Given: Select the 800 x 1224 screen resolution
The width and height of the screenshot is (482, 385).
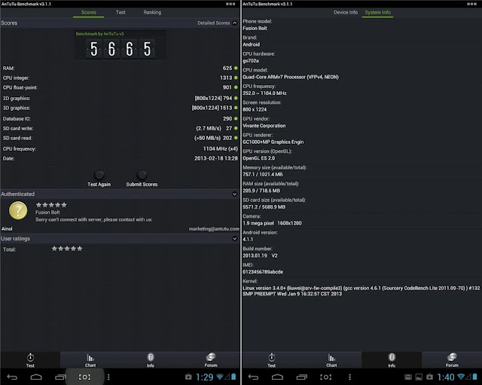Looking at the screenshot, I should coord(255,109).
